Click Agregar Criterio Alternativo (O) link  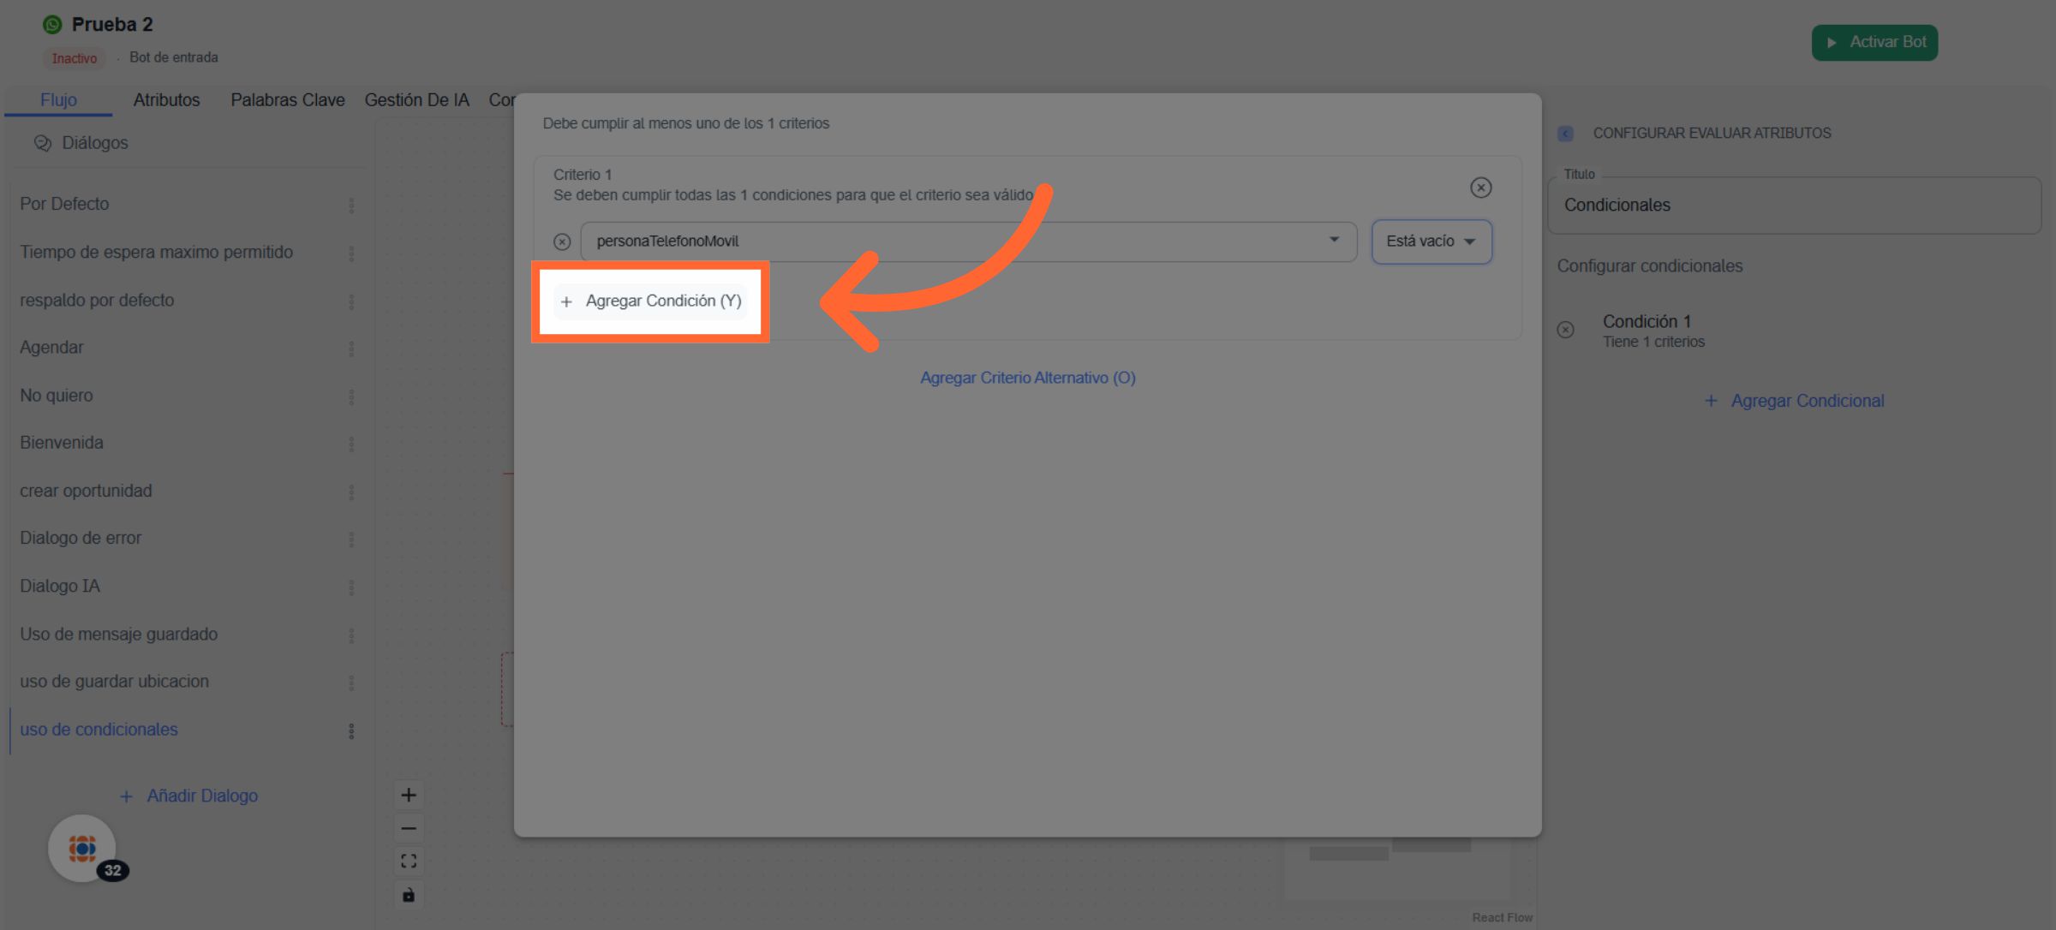pos(1027,378)
